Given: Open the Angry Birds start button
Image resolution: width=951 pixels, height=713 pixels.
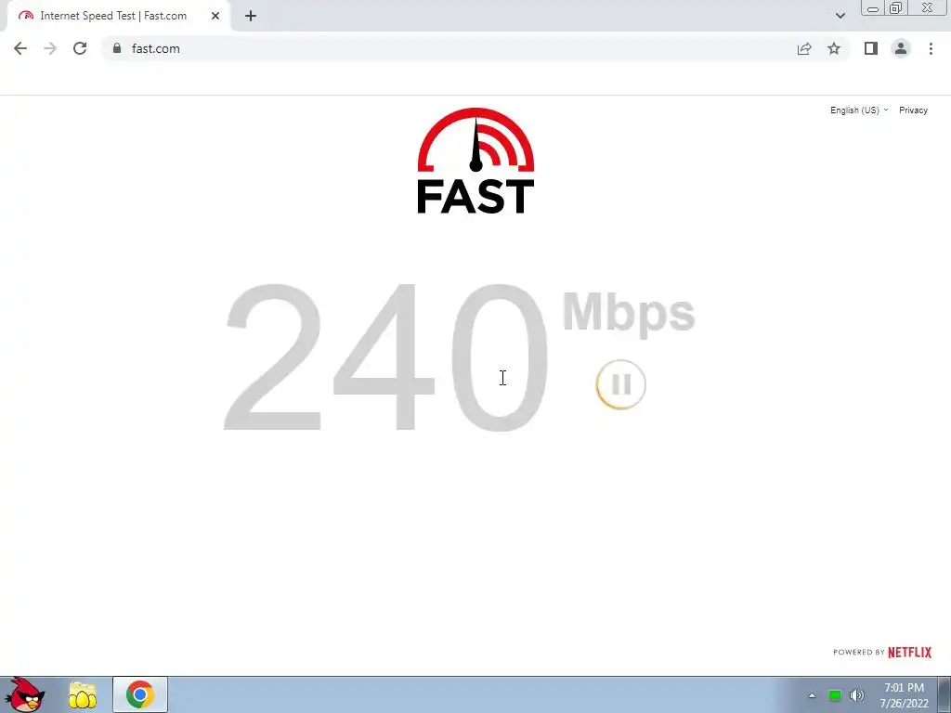Looking at the screenshot, I should point(25,694).
